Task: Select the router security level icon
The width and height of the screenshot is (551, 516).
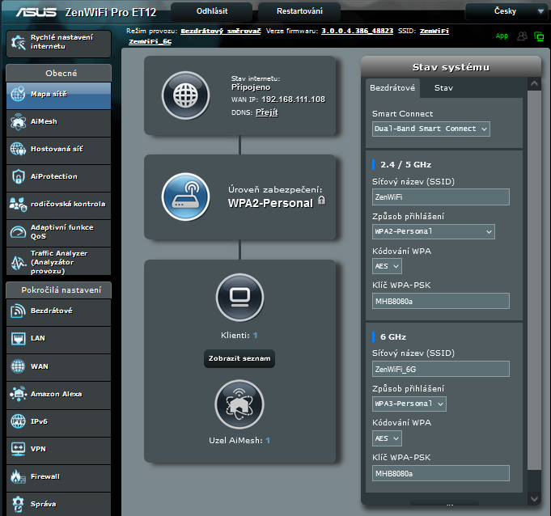Action: [185, 197]
